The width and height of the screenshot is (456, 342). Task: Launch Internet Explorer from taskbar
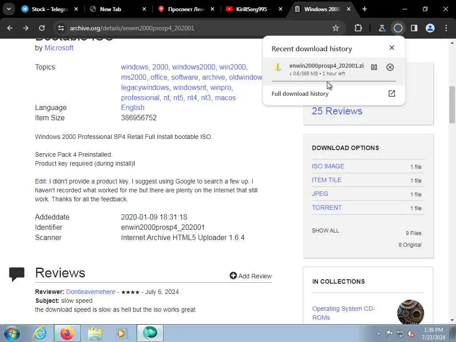(x=40, y=333)
